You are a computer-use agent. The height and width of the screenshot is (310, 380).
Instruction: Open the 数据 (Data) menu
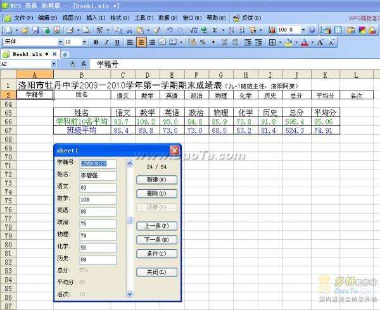(x=168, y=18)
